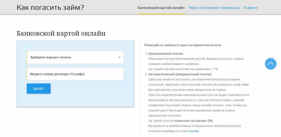The width and height of the screenshot is (281, 137).
Task: Open the 'В офисе' tab
Action: [250, 8]
